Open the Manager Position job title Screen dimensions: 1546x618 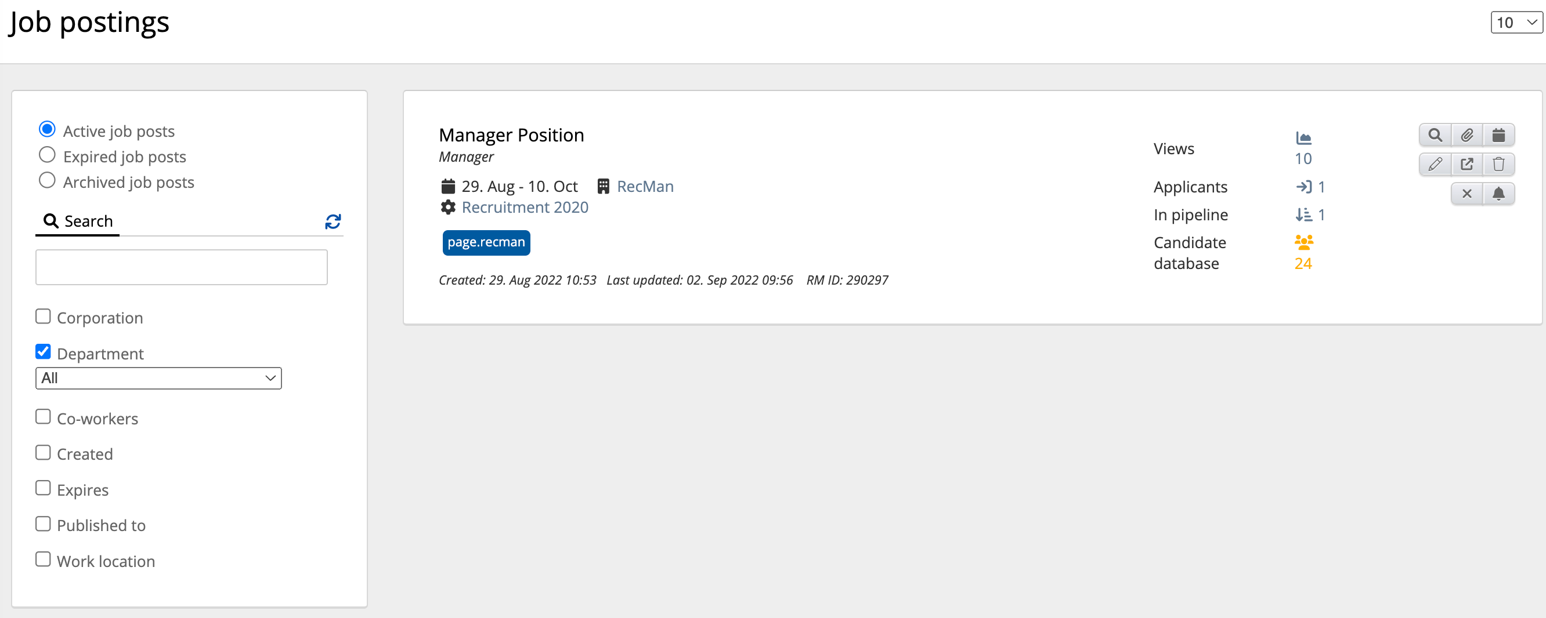pos(511,135)
